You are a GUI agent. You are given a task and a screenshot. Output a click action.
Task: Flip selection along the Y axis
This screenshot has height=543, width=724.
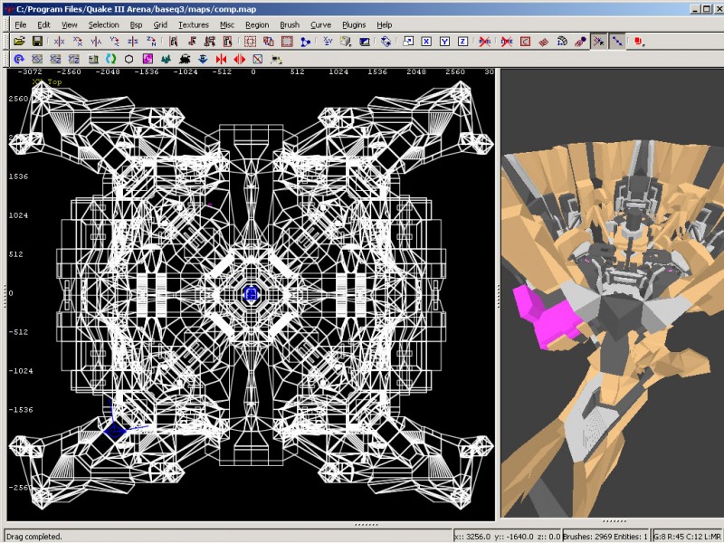[96, 42]
